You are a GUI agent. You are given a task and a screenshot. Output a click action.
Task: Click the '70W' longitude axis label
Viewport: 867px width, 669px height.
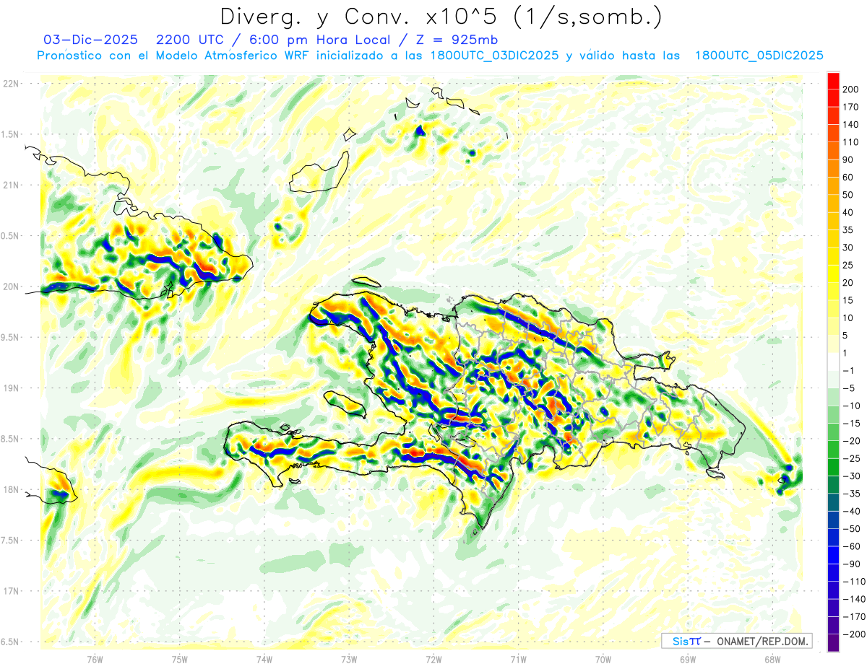point(603,660)
